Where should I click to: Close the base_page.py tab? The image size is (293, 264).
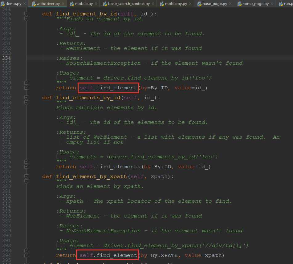coord(230,4)
